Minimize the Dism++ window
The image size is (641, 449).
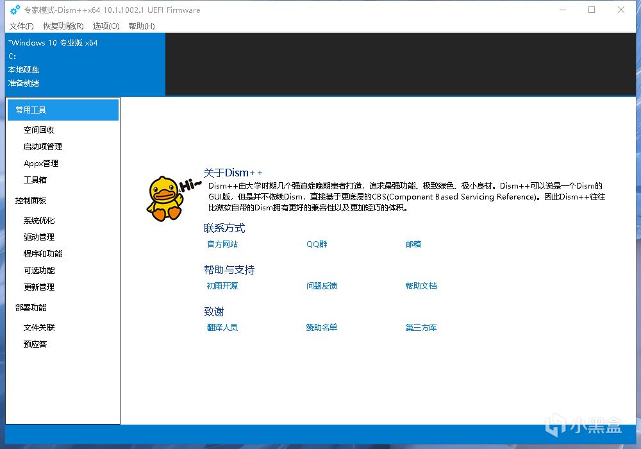[x=563, y=10]
